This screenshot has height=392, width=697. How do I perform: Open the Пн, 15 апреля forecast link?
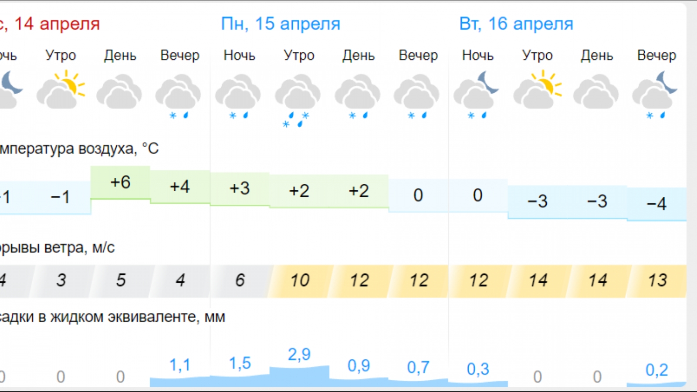[x=281, y=24]
